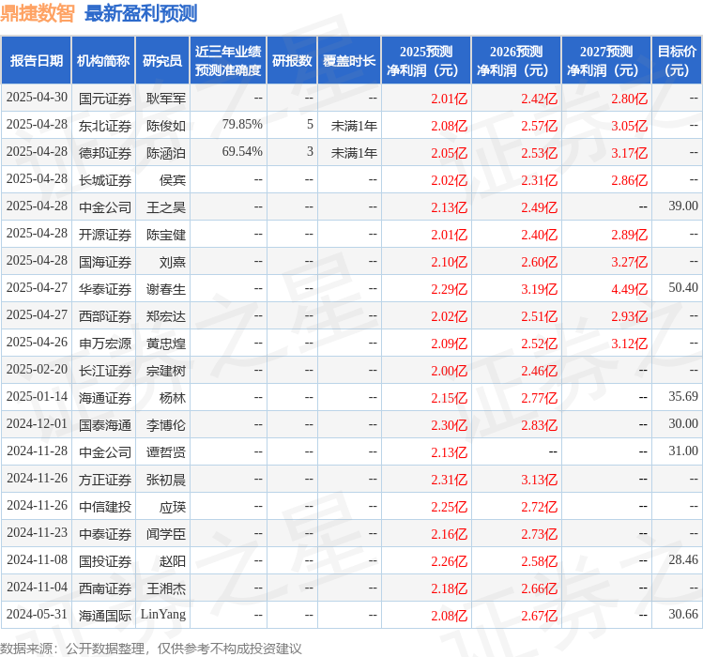
Task: Click the 数据来源 footer note
Action: [150, 649]
